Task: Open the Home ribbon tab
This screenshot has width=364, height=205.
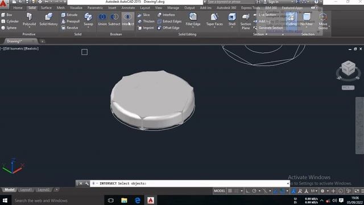Action: pyautogui.click(x=18, y=7)
